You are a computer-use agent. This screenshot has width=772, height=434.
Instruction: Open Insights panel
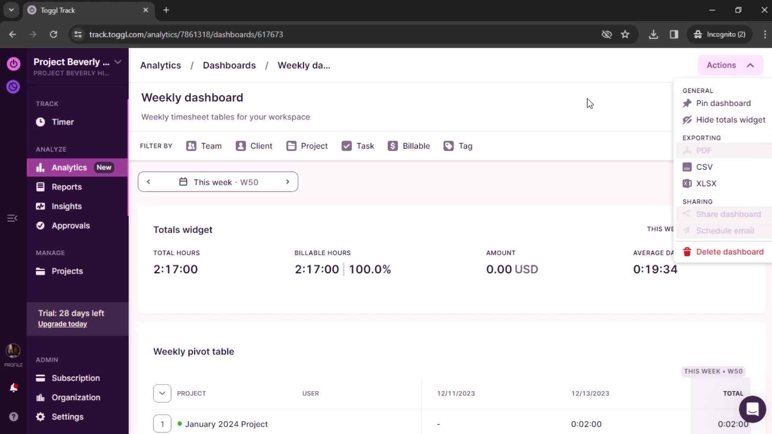(x=66, y=206)
